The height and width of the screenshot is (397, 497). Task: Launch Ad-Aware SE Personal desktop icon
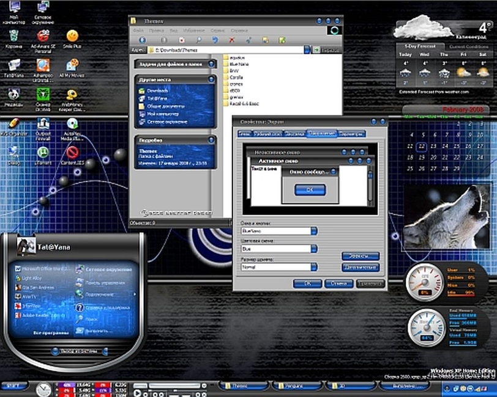(x=43, y=40)
